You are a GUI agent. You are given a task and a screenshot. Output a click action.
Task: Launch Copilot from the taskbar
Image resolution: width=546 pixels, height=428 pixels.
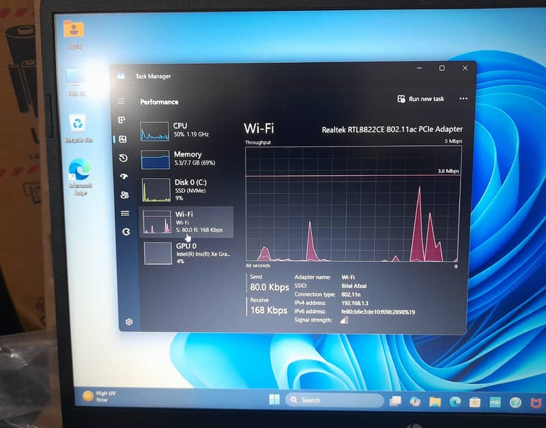415,401
